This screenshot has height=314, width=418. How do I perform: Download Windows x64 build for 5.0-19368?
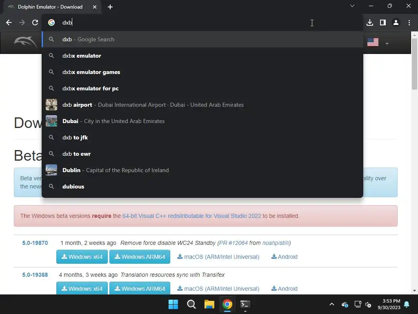tap(82, 288)
